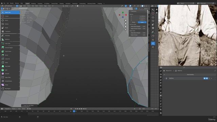The height and width of the screenshot is (122, 217).
Task: Open Global transform orientation dropdown
Action: click(66, 6)
